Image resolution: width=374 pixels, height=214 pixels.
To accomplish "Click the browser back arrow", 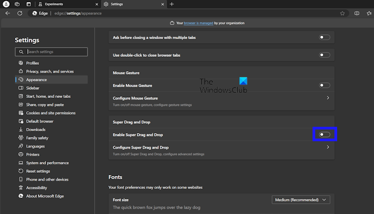I will click(7, 13).
